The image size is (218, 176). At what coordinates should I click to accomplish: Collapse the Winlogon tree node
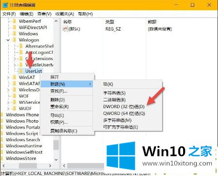point(8,40)
